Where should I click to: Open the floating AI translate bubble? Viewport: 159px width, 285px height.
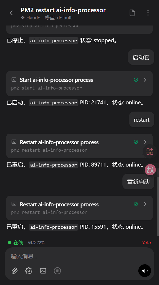click(x=150, y=170)
